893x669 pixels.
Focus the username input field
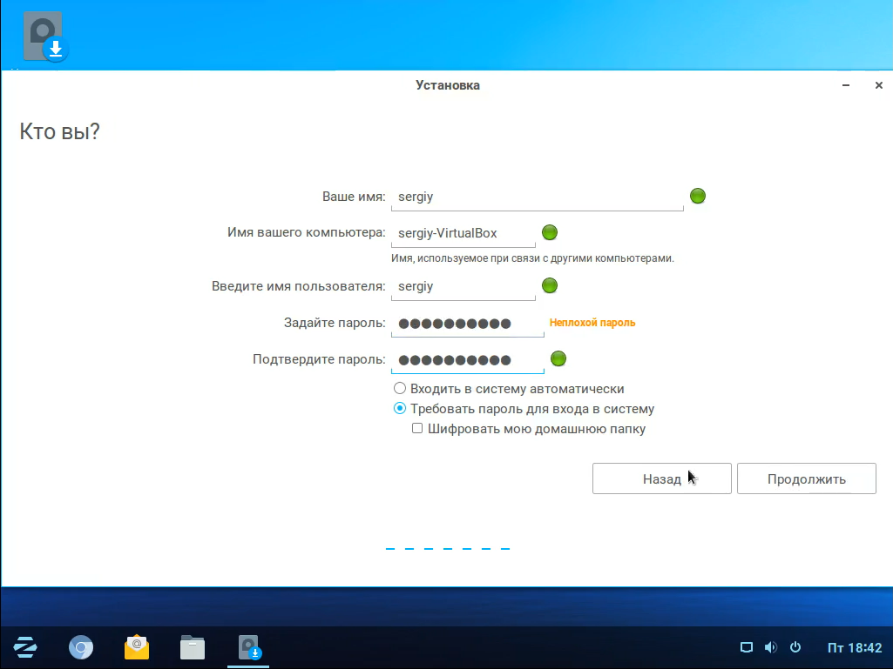tap(463, 286)
